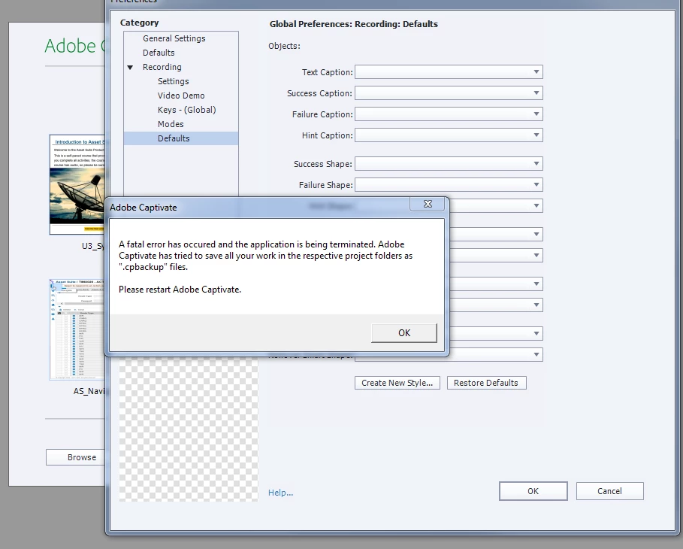Select top-level Defaults category

point(159,53)
